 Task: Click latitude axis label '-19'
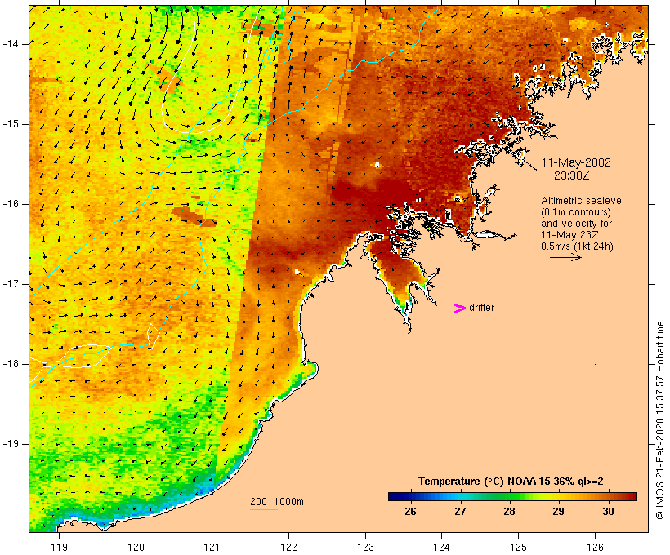click(x=11, y=444)
